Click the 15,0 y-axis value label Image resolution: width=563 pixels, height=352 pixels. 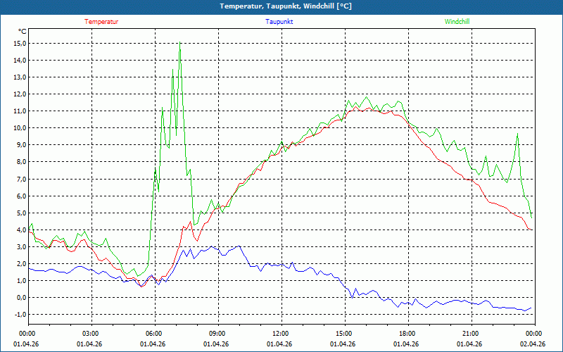[x=20, y=43]
